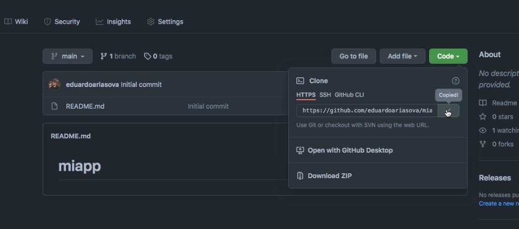519x229 pixels.
Task: Click the Insights graph icon
Action: [99, 22]
